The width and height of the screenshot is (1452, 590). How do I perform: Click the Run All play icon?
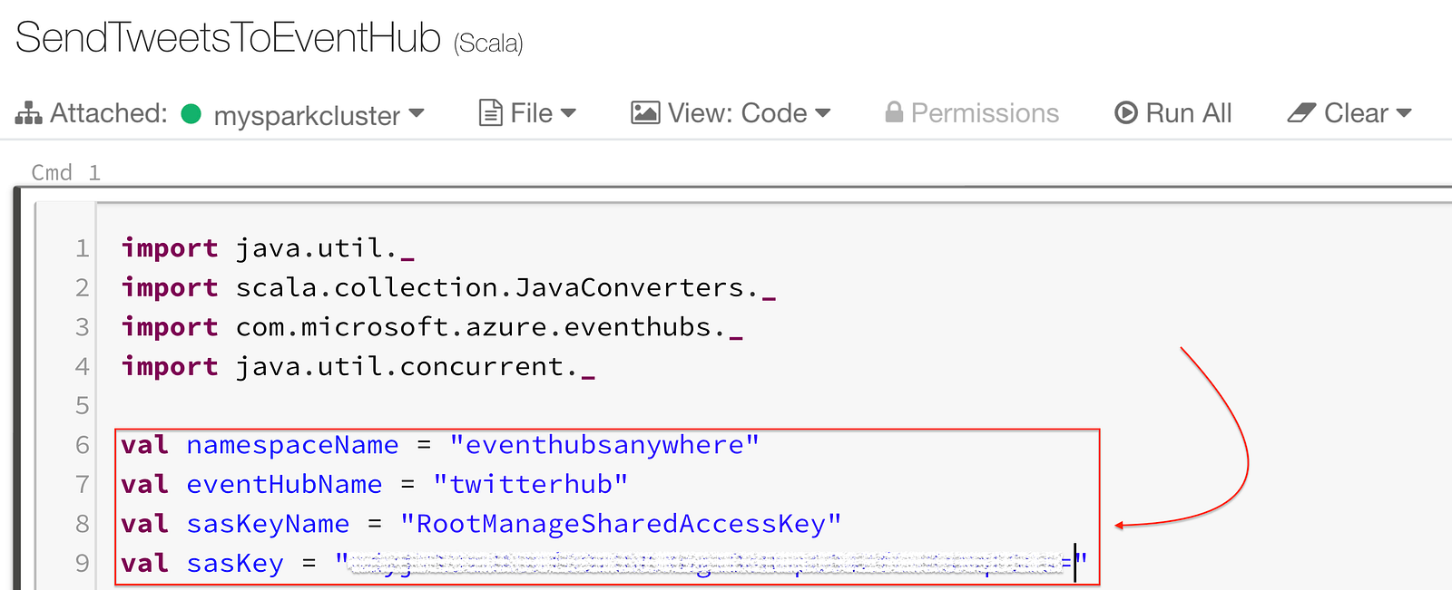1126,113
